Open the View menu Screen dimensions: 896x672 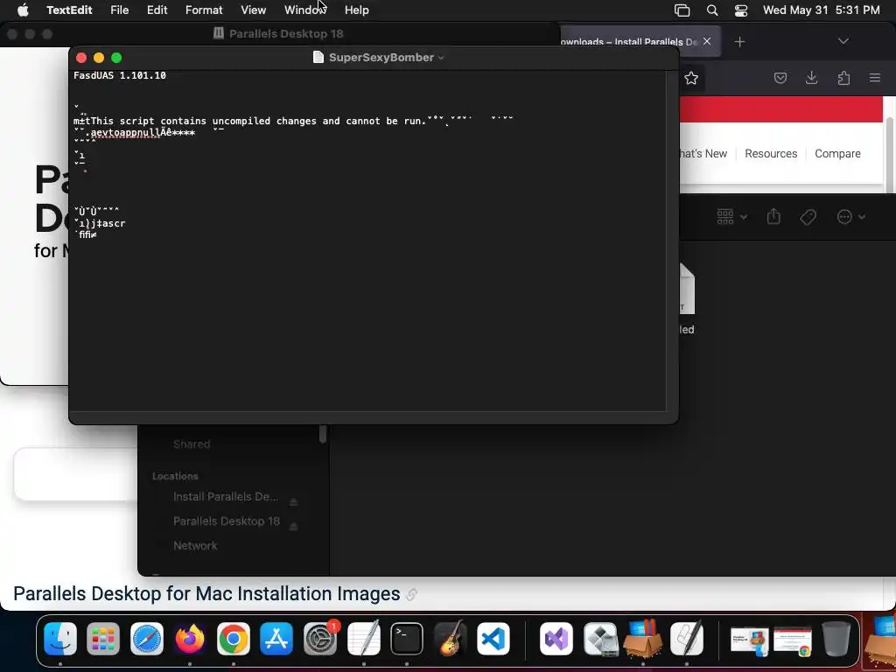[x=253, y=10]
